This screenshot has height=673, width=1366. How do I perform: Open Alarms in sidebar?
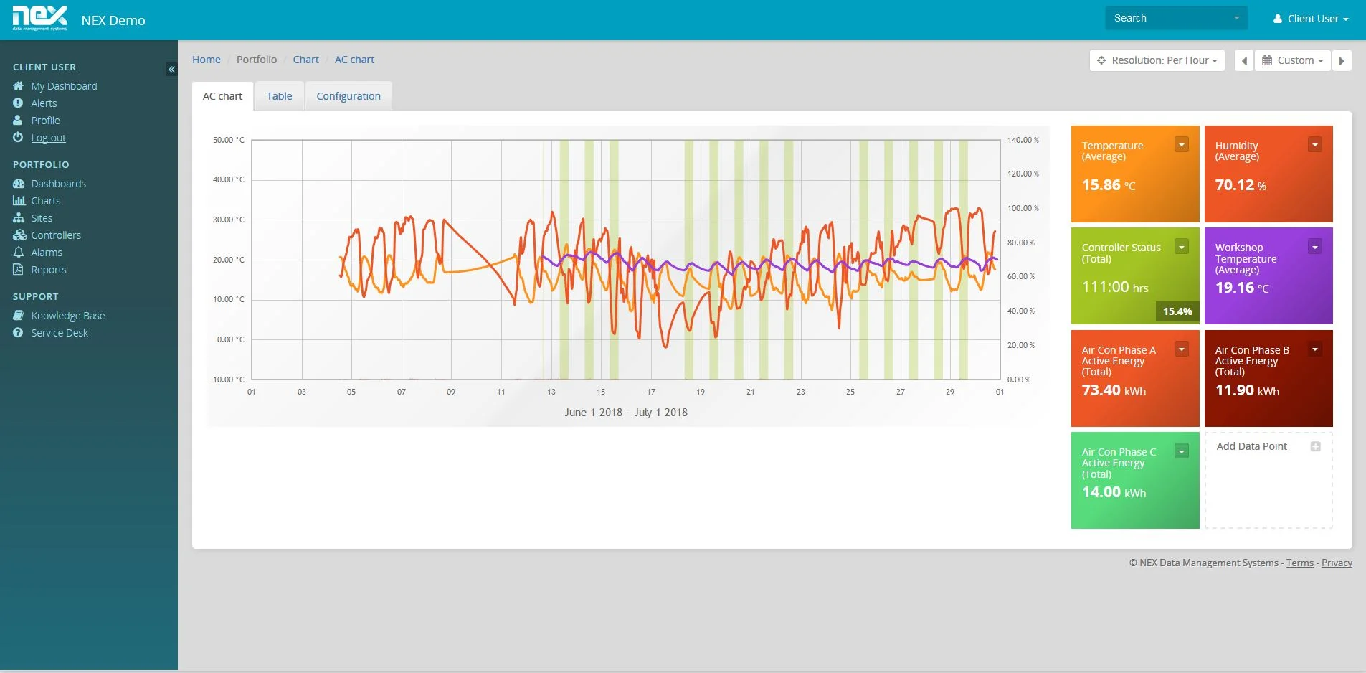47,252
